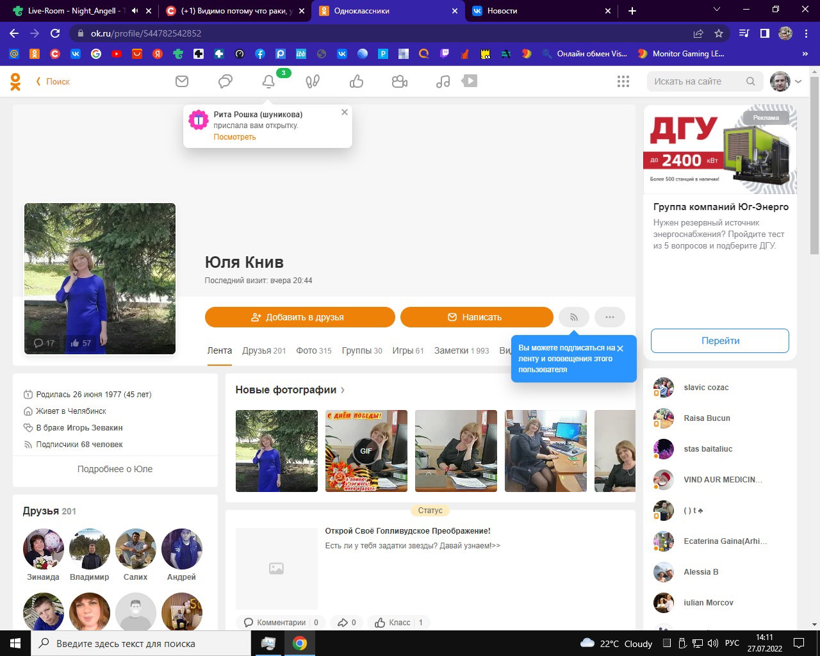The image size is (820, 656).
Task: Open the messages envelope icon
Action: (182, 81)
